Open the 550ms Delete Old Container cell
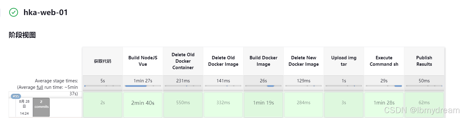The height and width of the screenshot is (118, 461). point(183,103)
